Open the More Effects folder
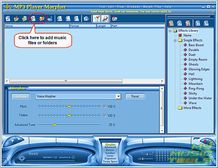Screen dimensions: 218x168 tap(192, 108)
